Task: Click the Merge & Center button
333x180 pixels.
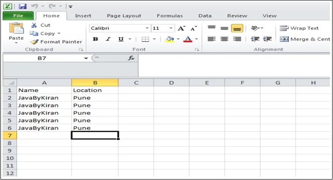Action: pos(305,39)
